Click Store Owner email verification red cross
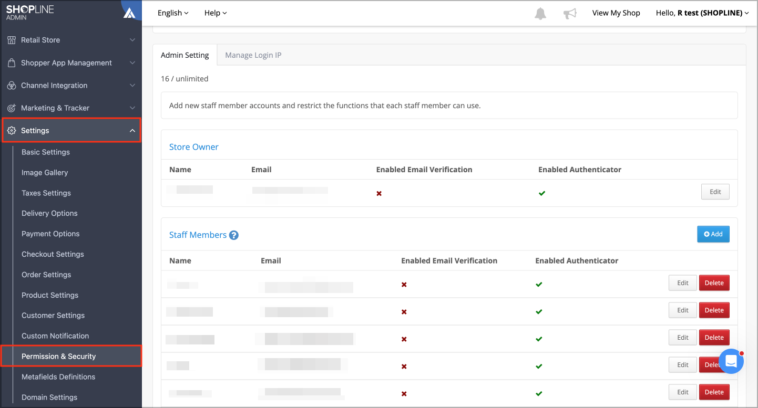Image resolution: width=758 pixels, height=408 pixels. tap(379, 193)
